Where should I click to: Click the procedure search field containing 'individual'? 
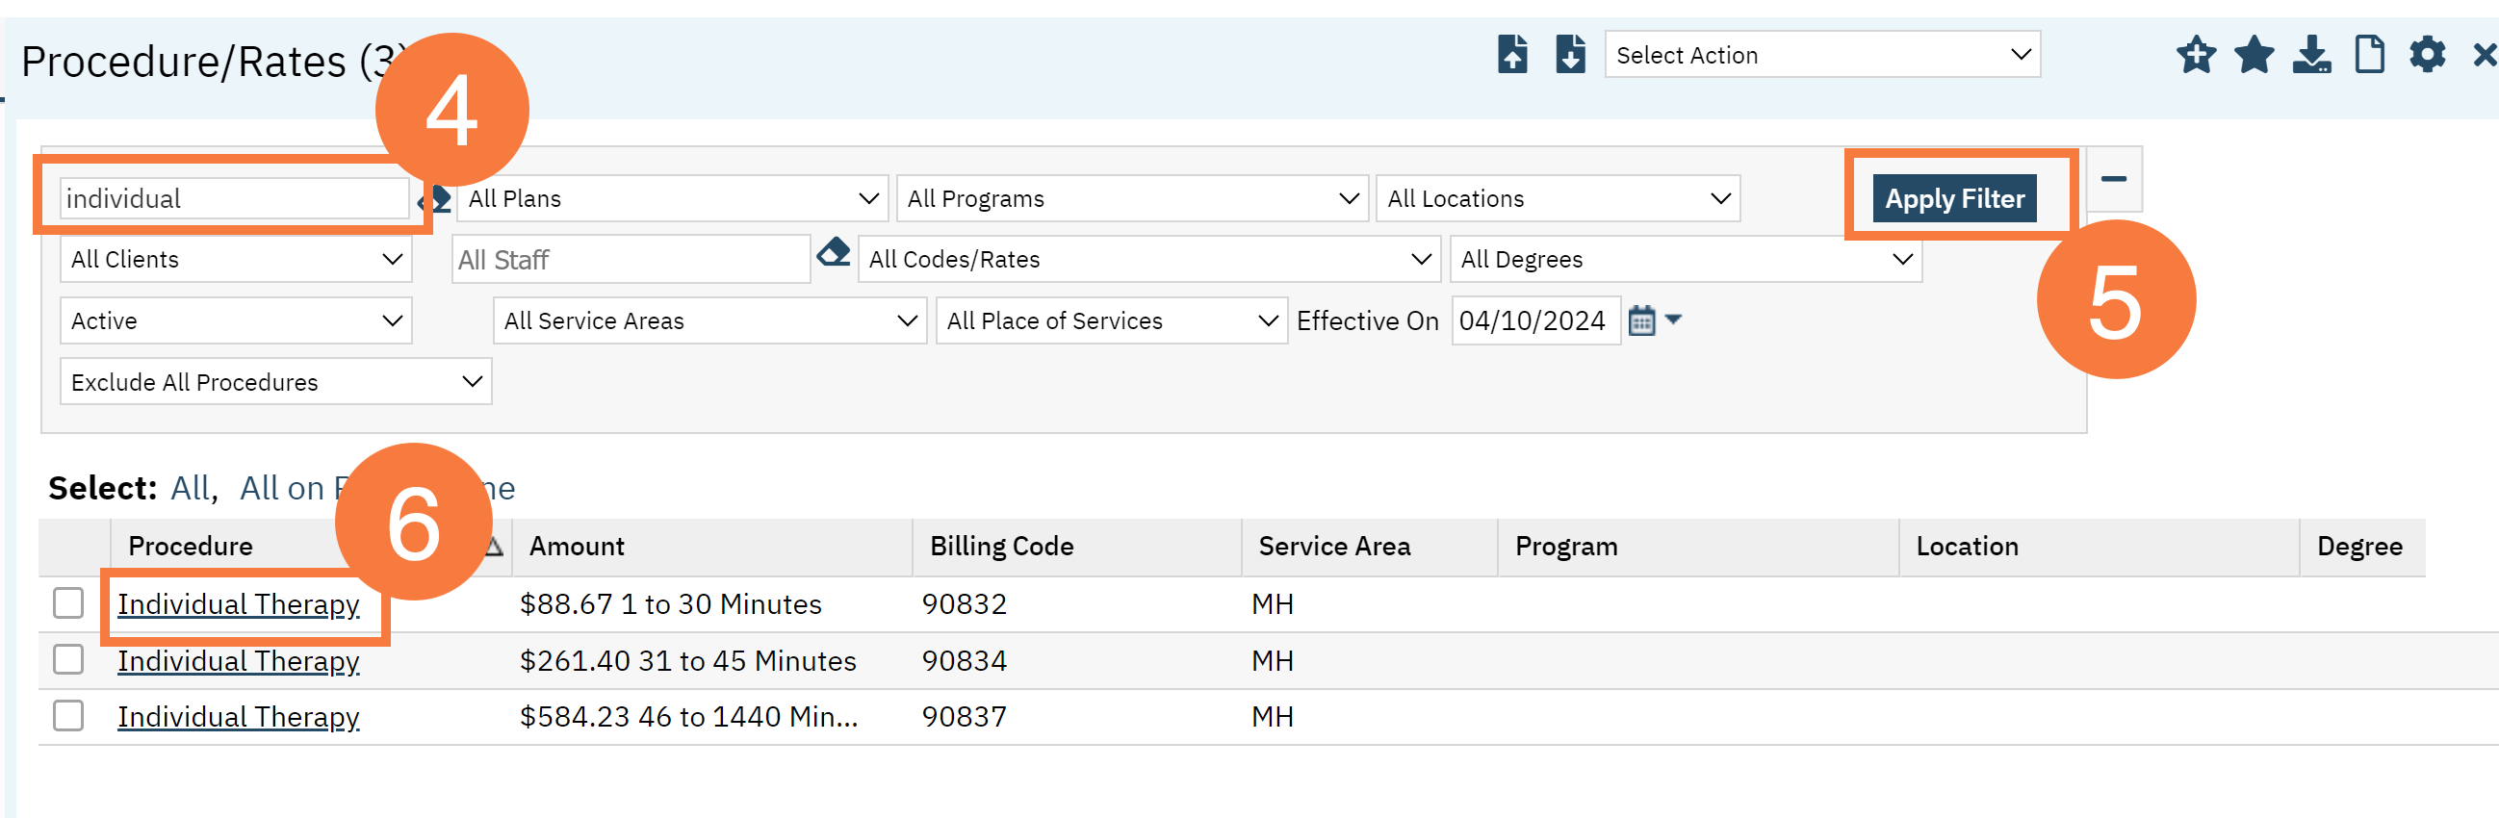(x=233, y=199)
